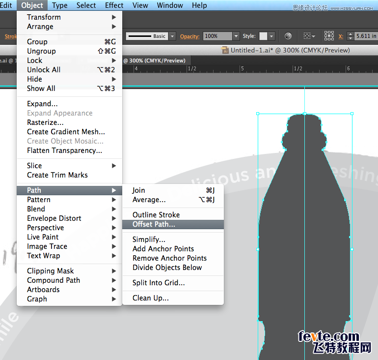Image resolution: width=378 pixels, height=360 pixels.
Task: Open the Stroke panel link
Action: tap(11, 36)
